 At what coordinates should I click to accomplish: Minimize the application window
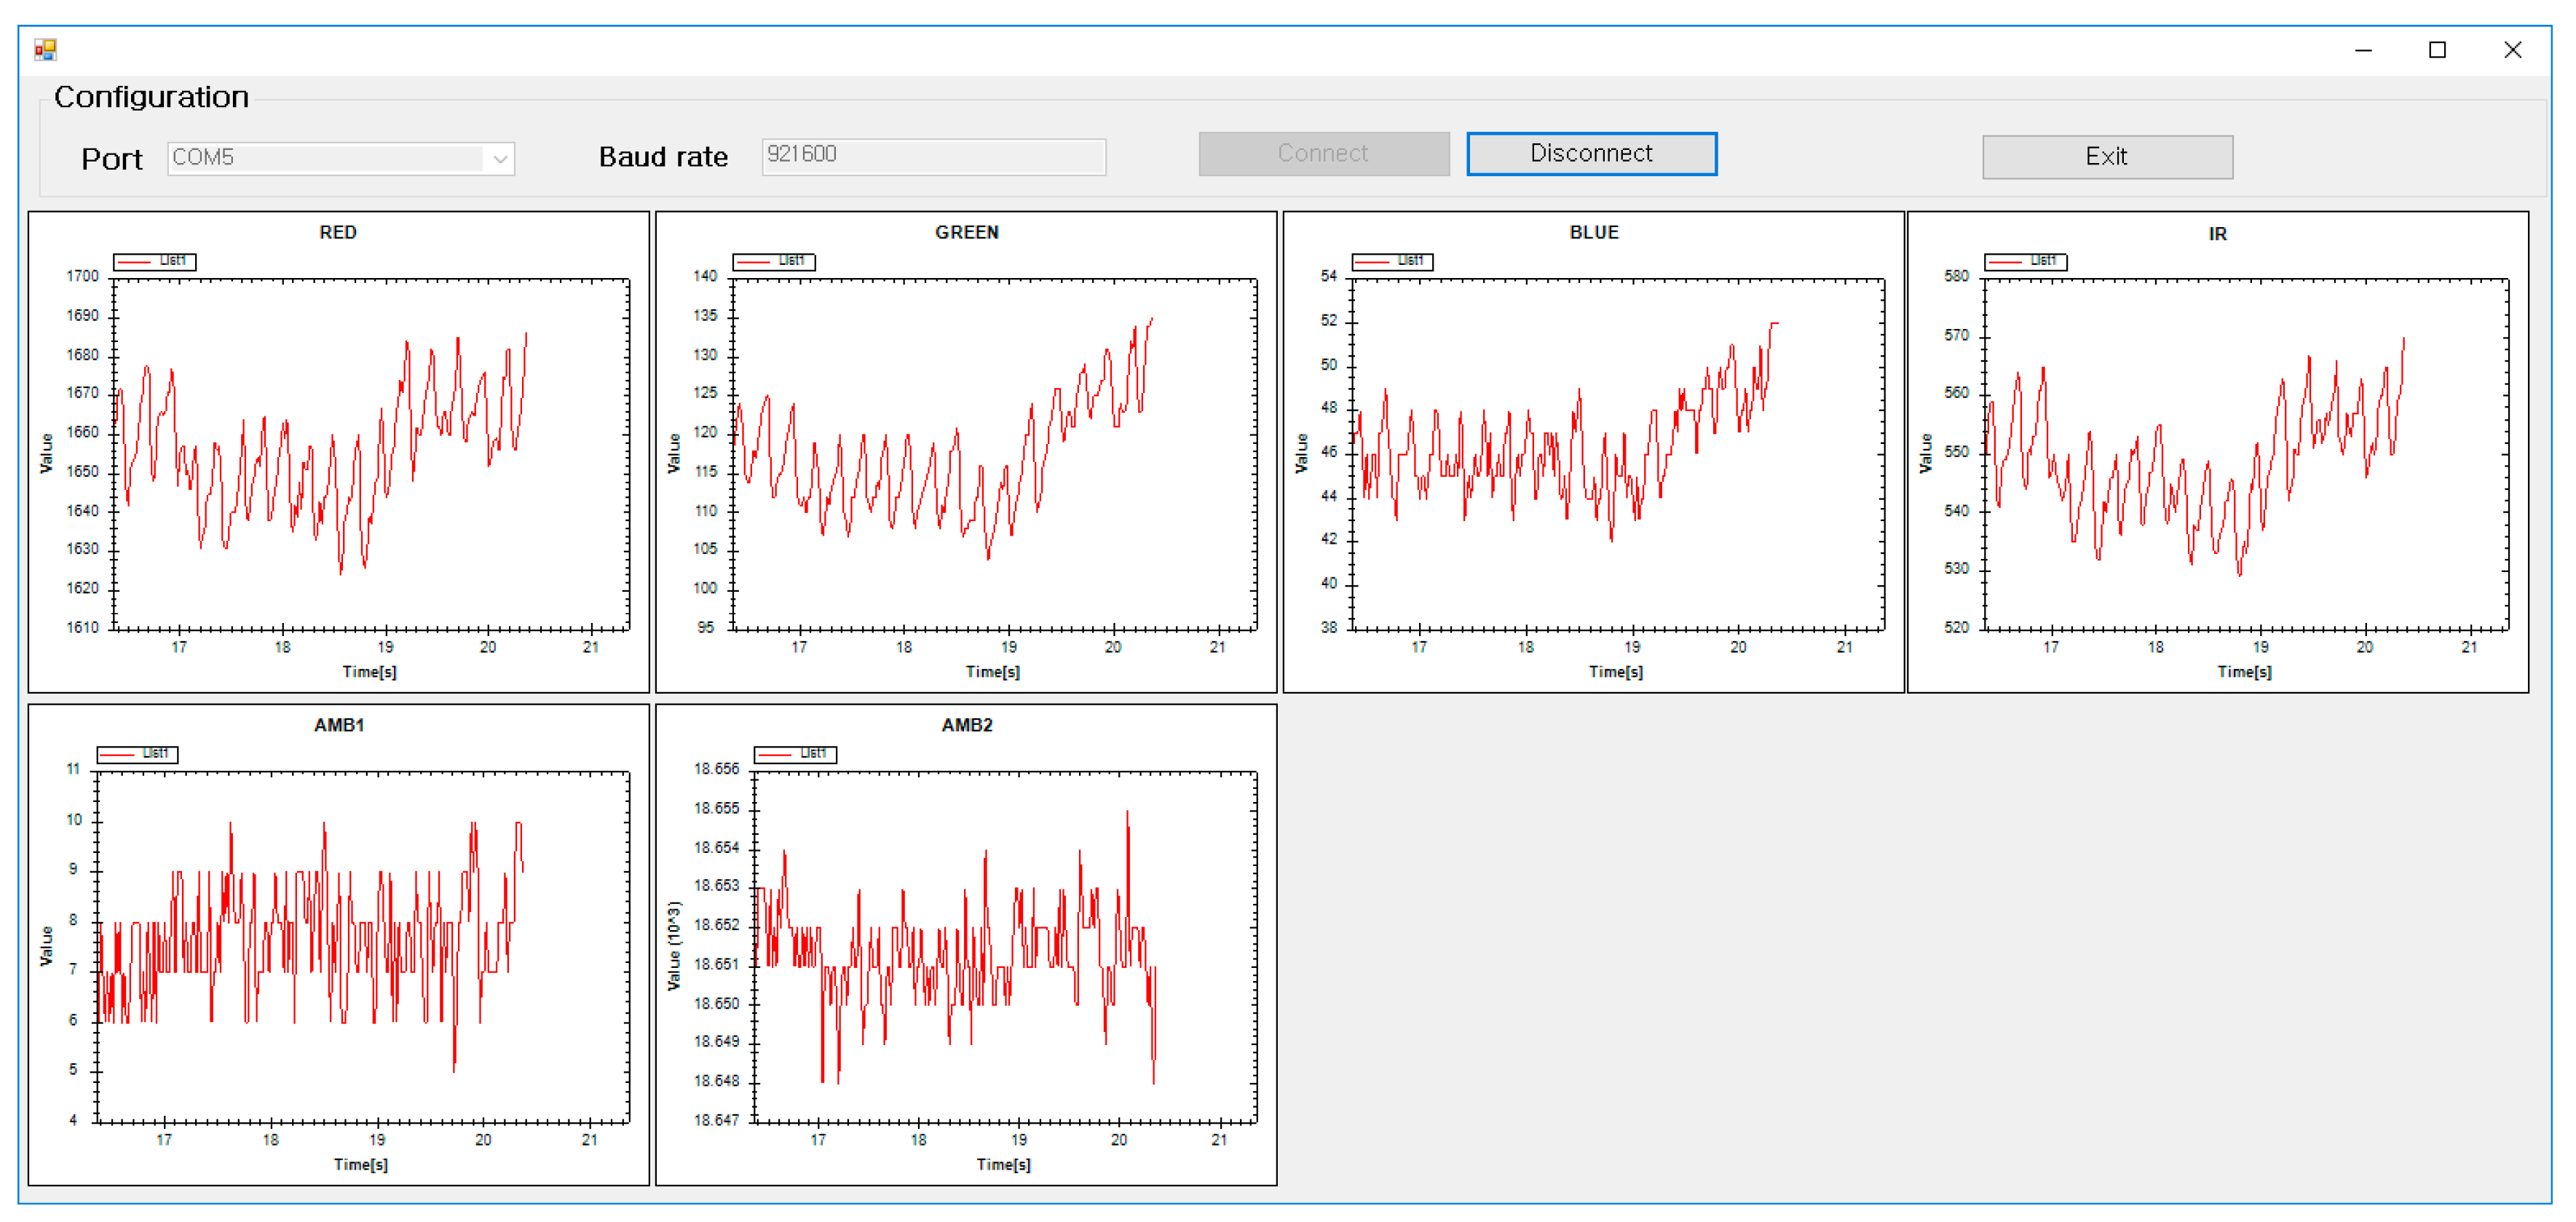[2363, 50]
